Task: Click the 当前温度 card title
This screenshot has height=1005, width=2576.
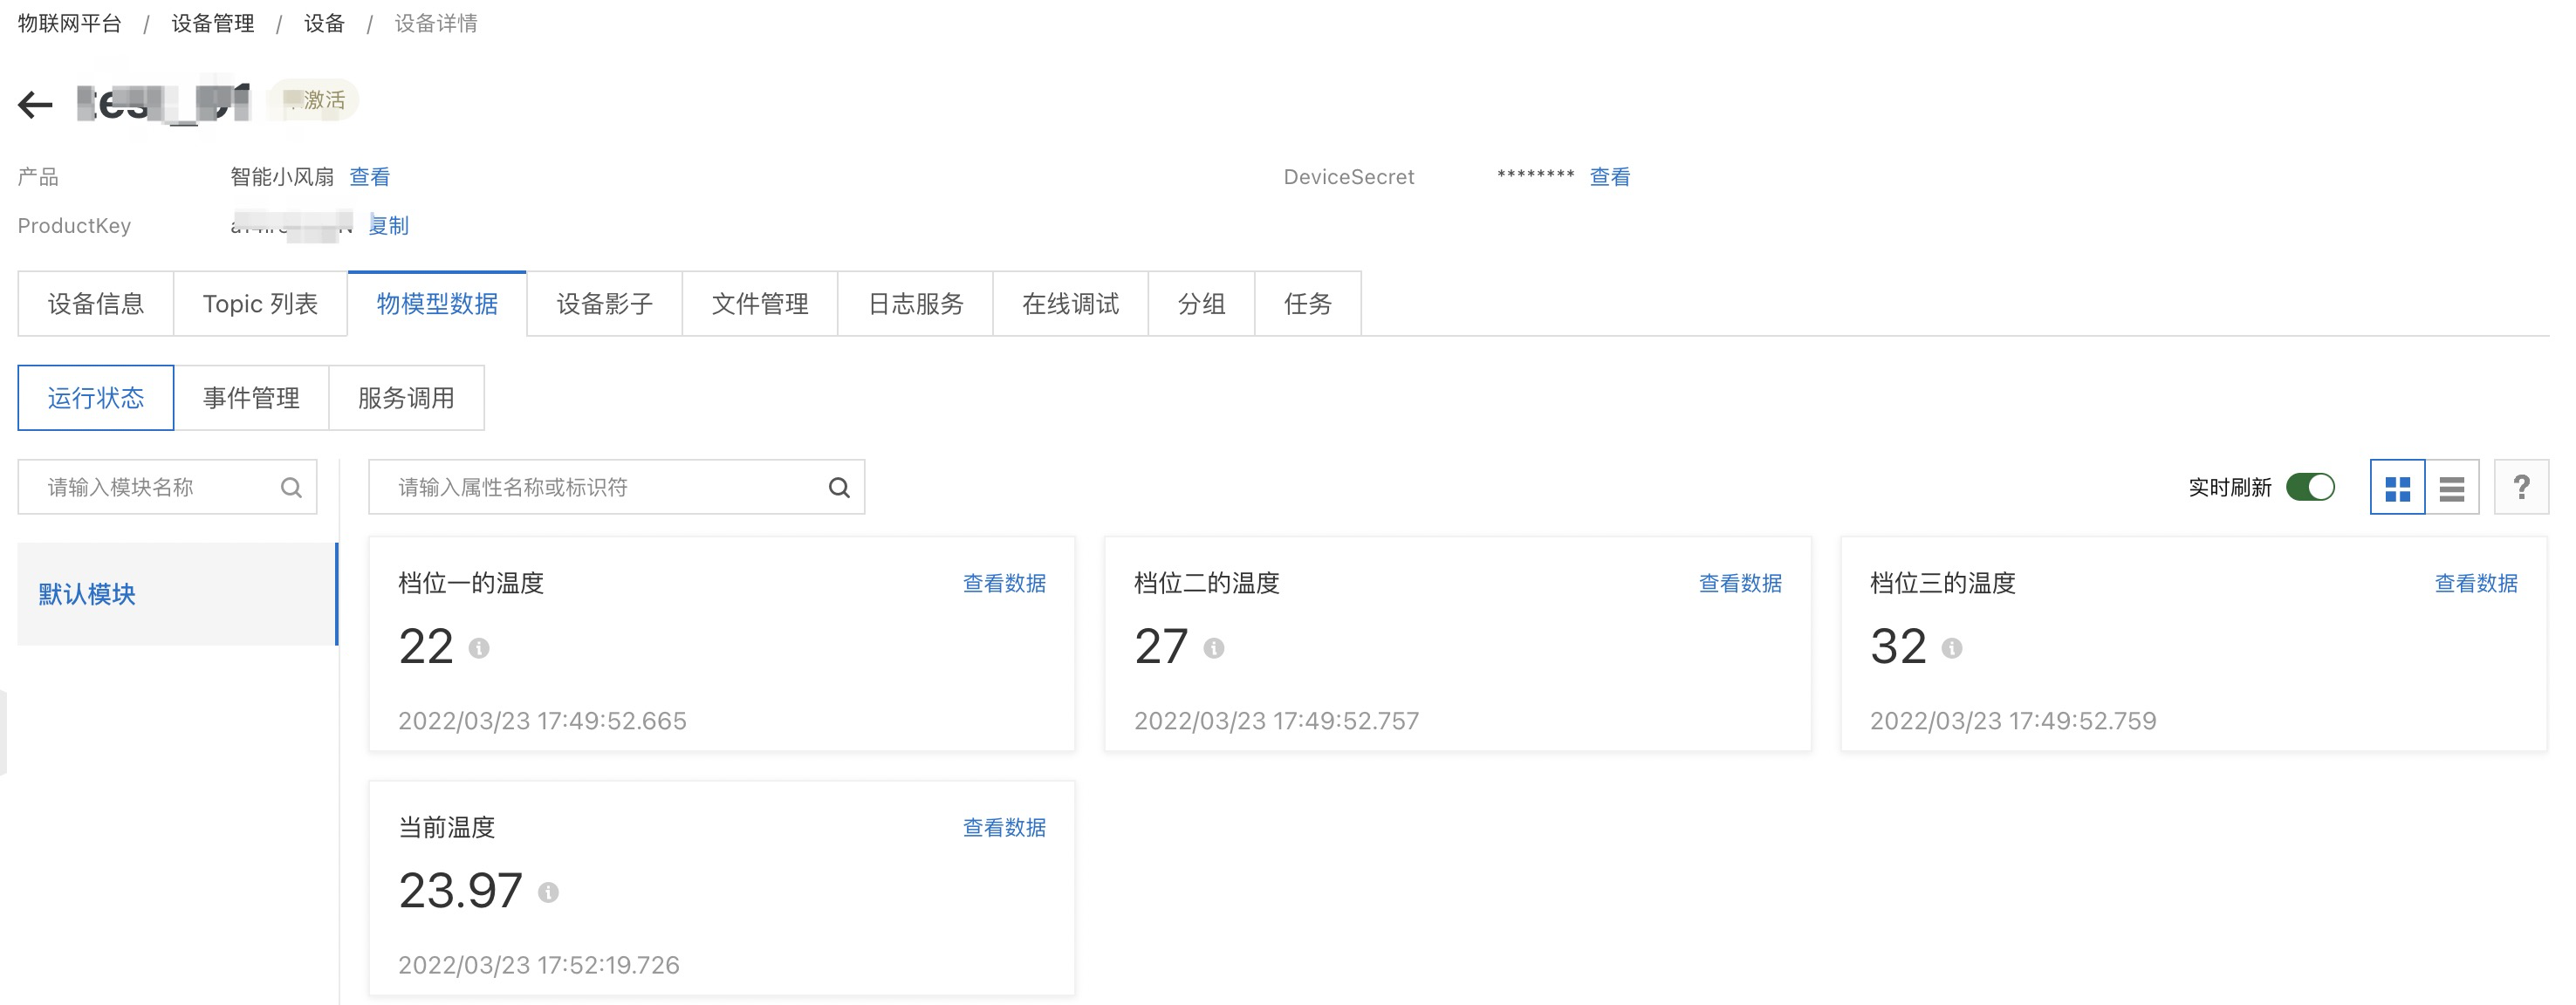Action: pyautogui.click(x=447, y=828)
